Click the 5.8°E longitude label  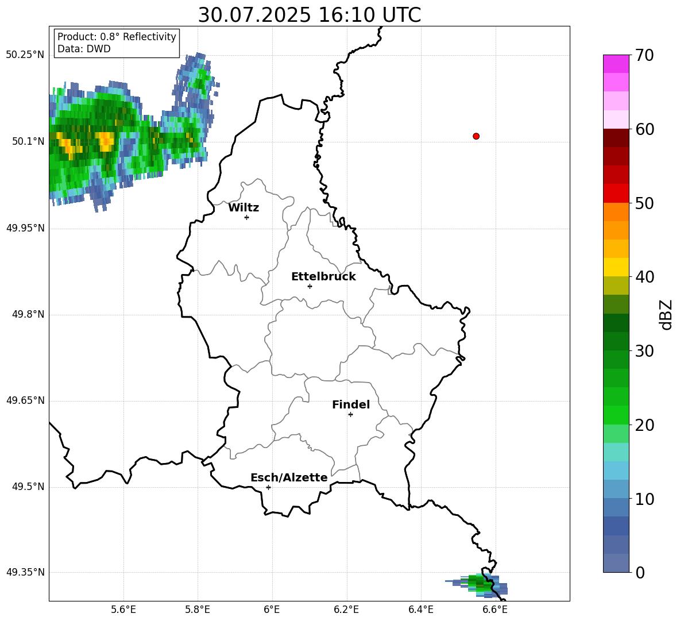[198, 610]
